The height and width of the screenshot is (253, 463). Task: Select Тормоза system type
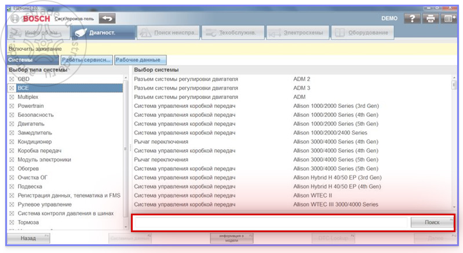click(x=65, y=222)
